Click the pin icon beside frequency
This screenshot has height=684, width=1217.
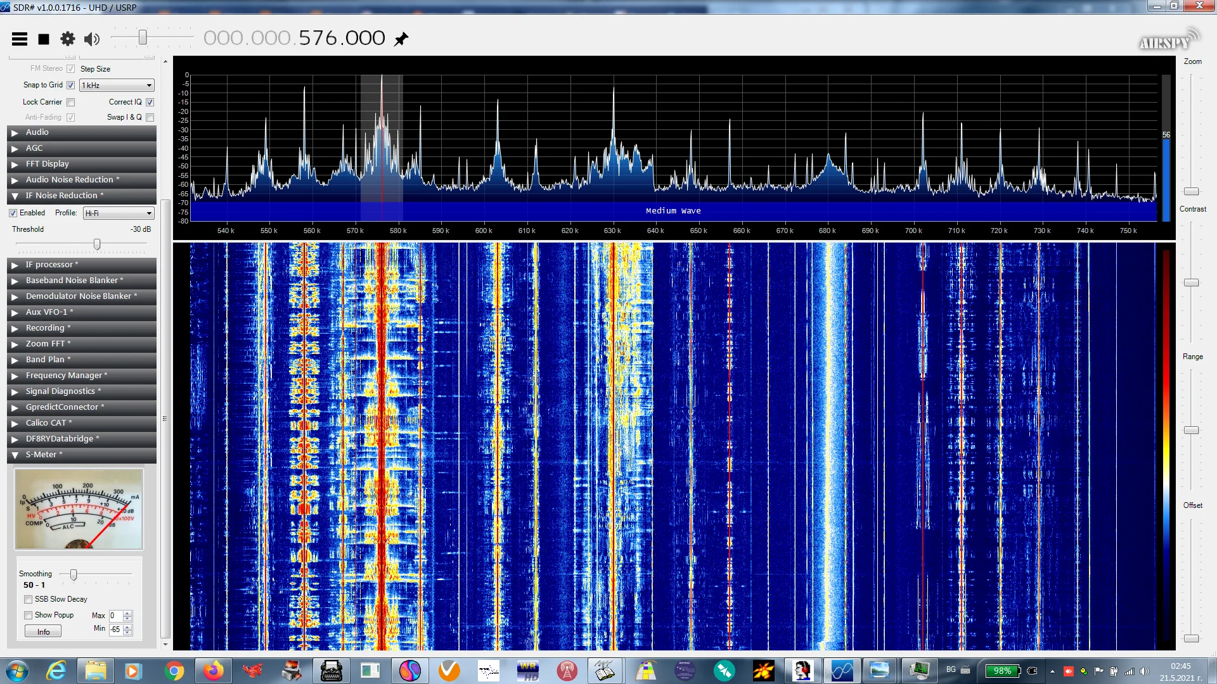[x=401, y=39]
